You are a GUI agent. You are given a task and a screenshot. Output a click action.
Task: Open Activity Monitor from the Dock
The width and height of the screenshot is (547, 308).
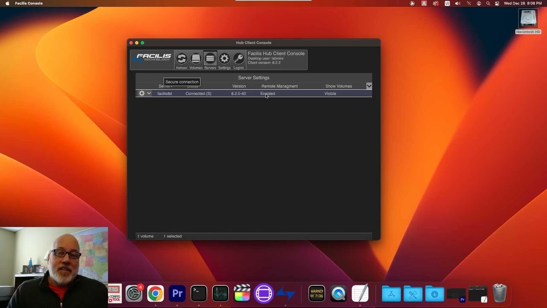pyautogui.click(x=221, y=294)
